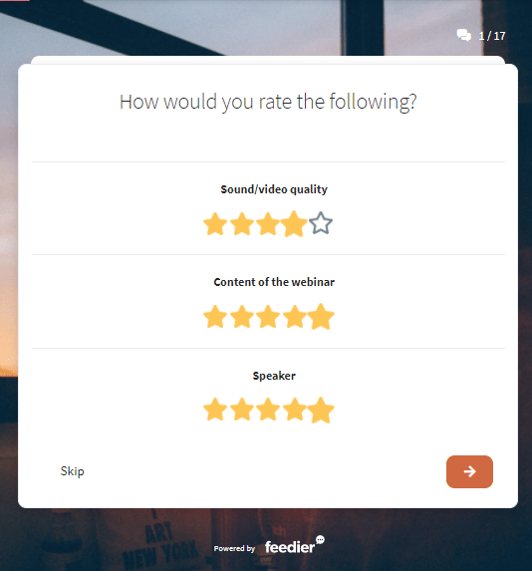Rate Speaker with one star
The image size is (532, 571).
215,410
